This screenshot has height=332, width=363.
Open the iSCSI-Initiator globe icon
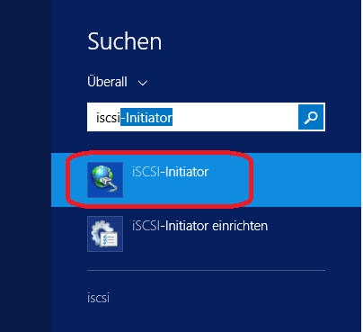pos(105,180)
